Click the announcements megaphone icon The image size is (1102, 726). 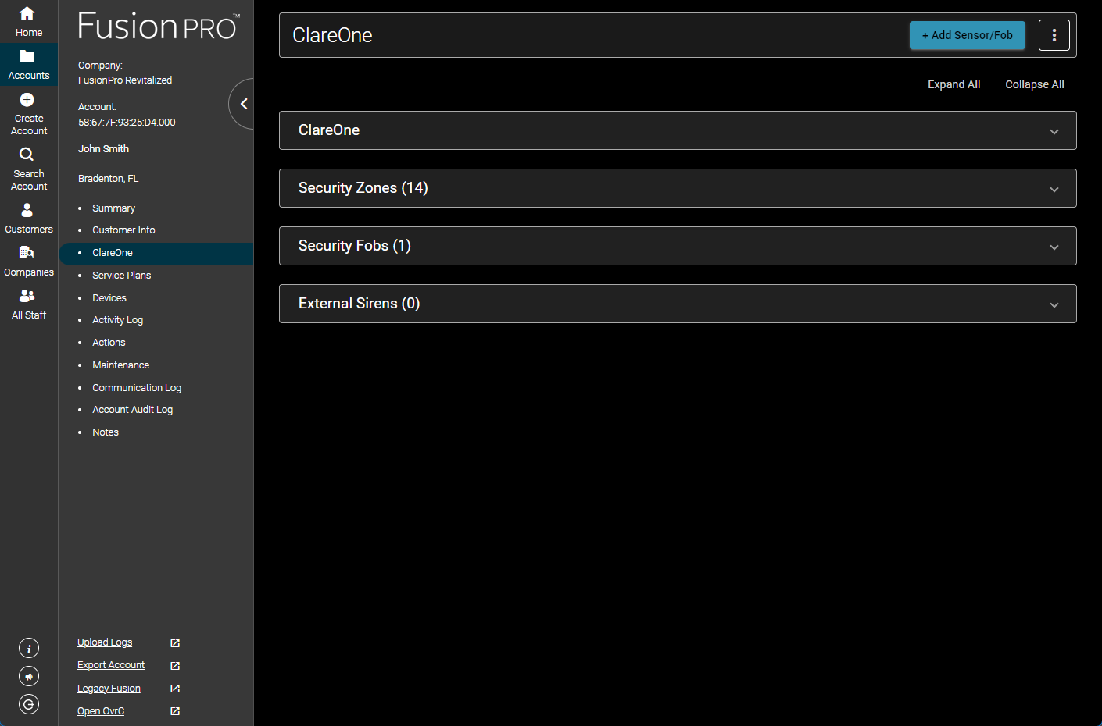28,676
